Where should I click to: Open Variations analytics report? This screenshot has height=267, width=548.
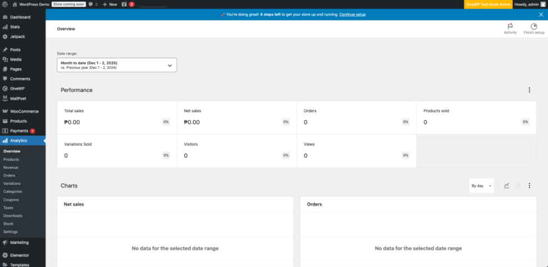[x=12, y=184]
